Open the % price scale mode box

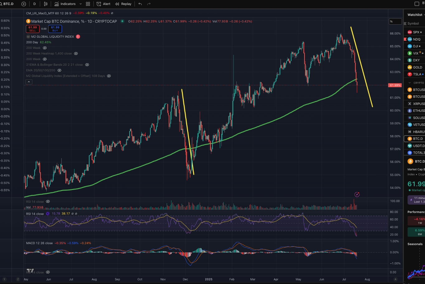395,21
